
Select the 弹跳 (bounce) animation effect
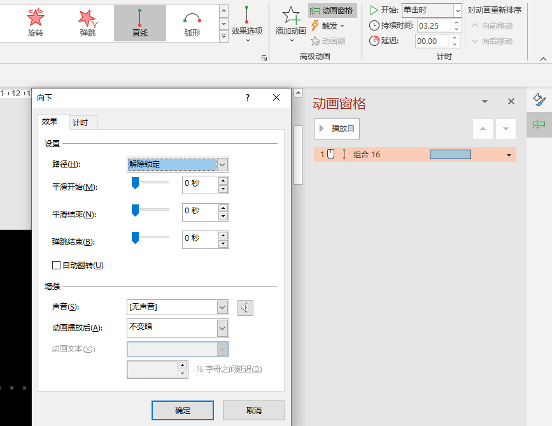(x=88, y=22)
